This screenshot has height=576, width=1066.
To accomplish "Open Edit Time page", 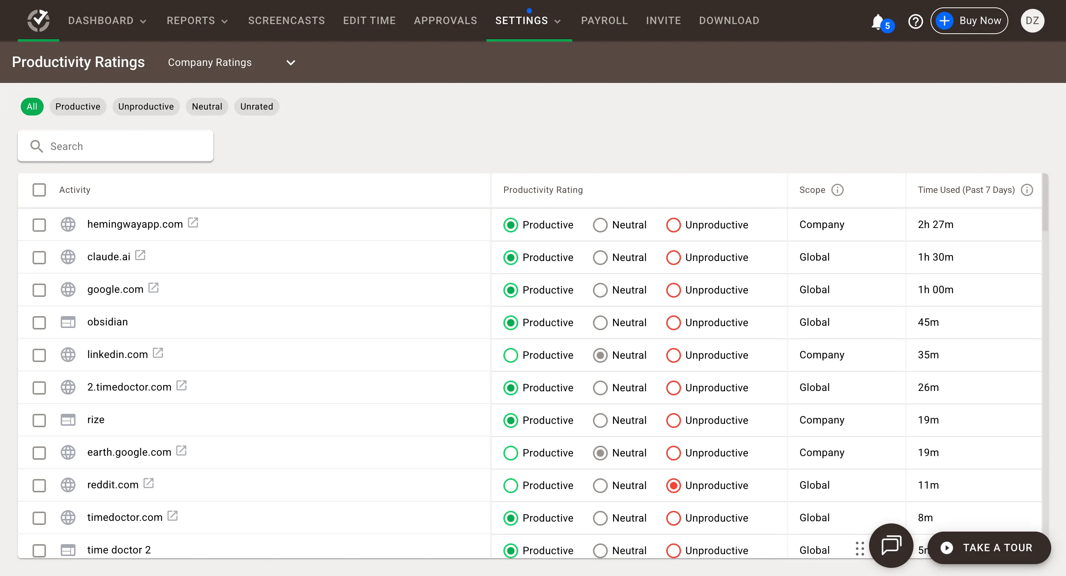I will tap(369, 21).
